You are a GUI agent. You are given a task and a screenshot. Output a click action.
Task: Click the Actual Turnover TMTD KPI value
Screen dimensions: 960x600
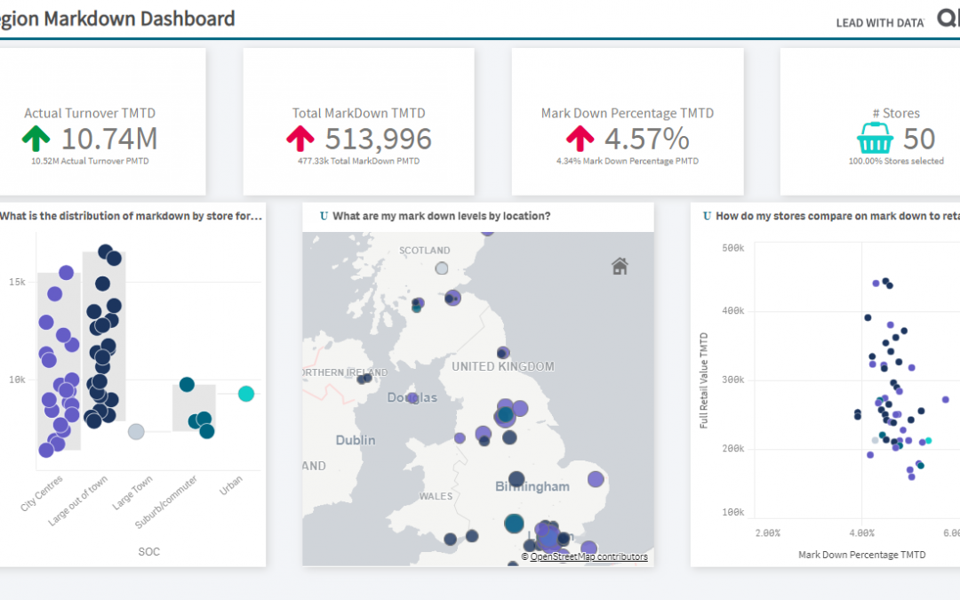[109, 139]
